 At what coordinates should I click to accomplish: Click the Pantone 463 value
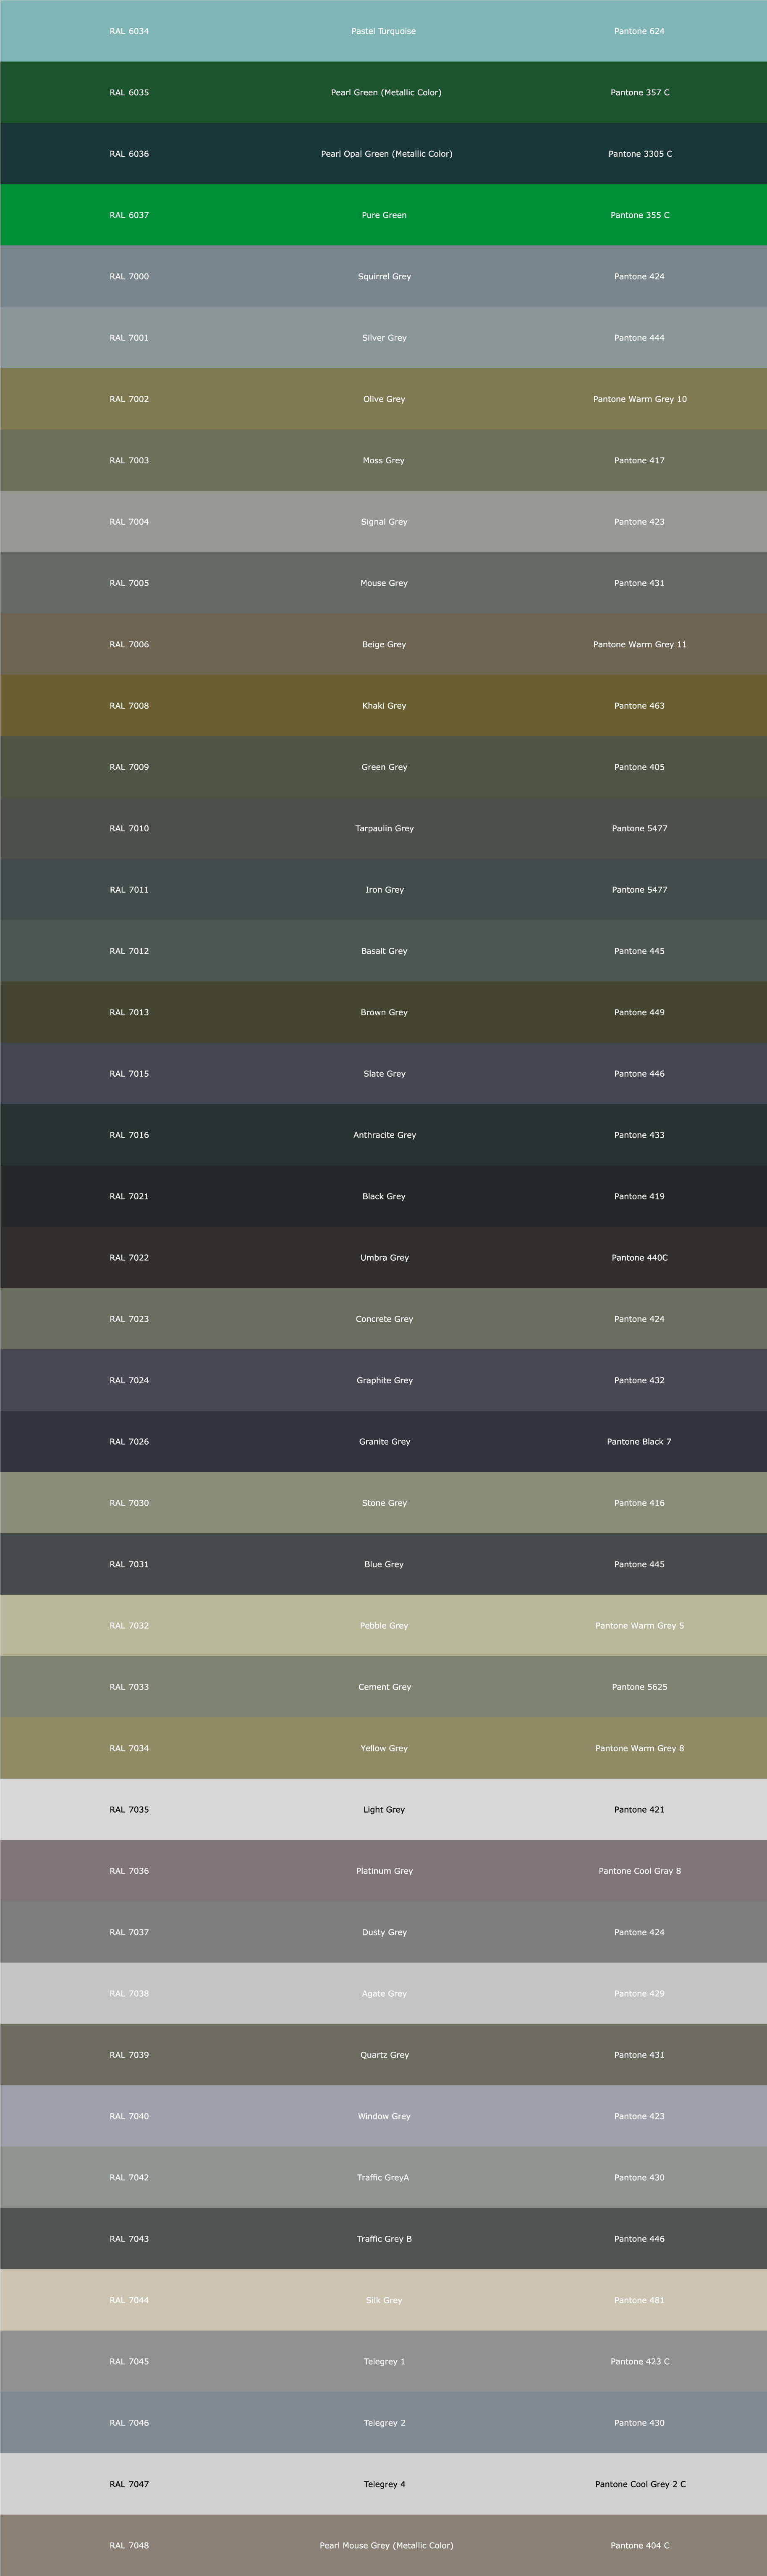point(639,706)
